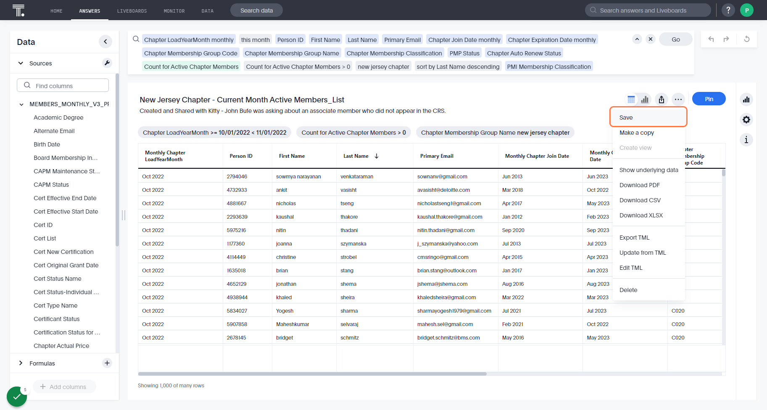Expand the Formulas section

(x=21, y=363)
